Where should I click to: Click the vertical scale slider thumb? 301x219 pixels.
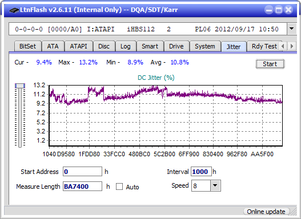tap(20, 86)
